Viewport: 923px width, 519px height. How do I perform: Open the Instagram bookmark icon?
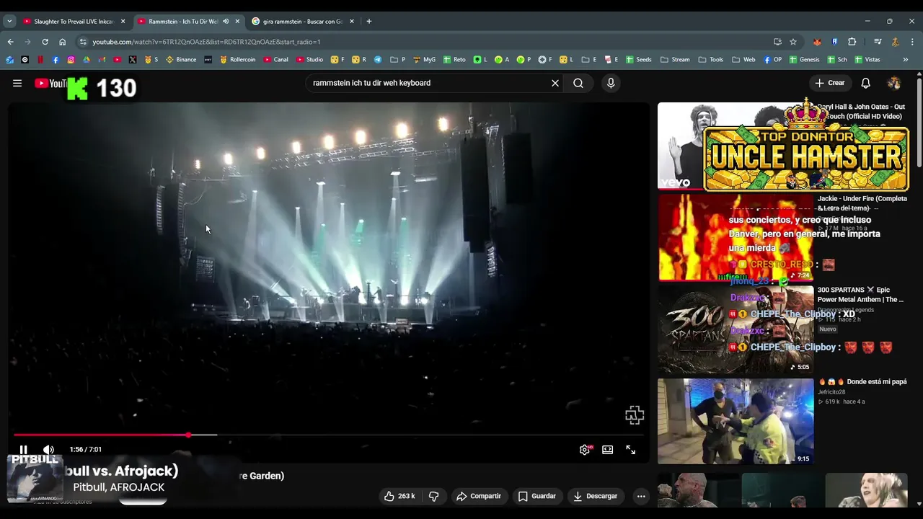click(x=71, y=60)
